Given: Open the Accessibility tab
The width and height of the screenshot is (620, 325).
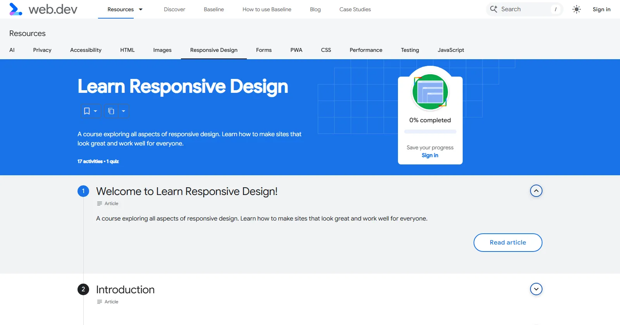Looking at the screenshot, I should tap(86, 50).
